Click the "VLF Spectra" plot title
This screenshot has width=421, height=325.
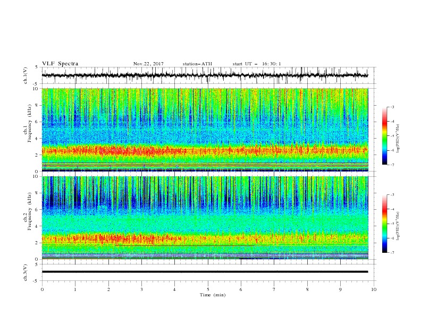(x=60, y=64)
